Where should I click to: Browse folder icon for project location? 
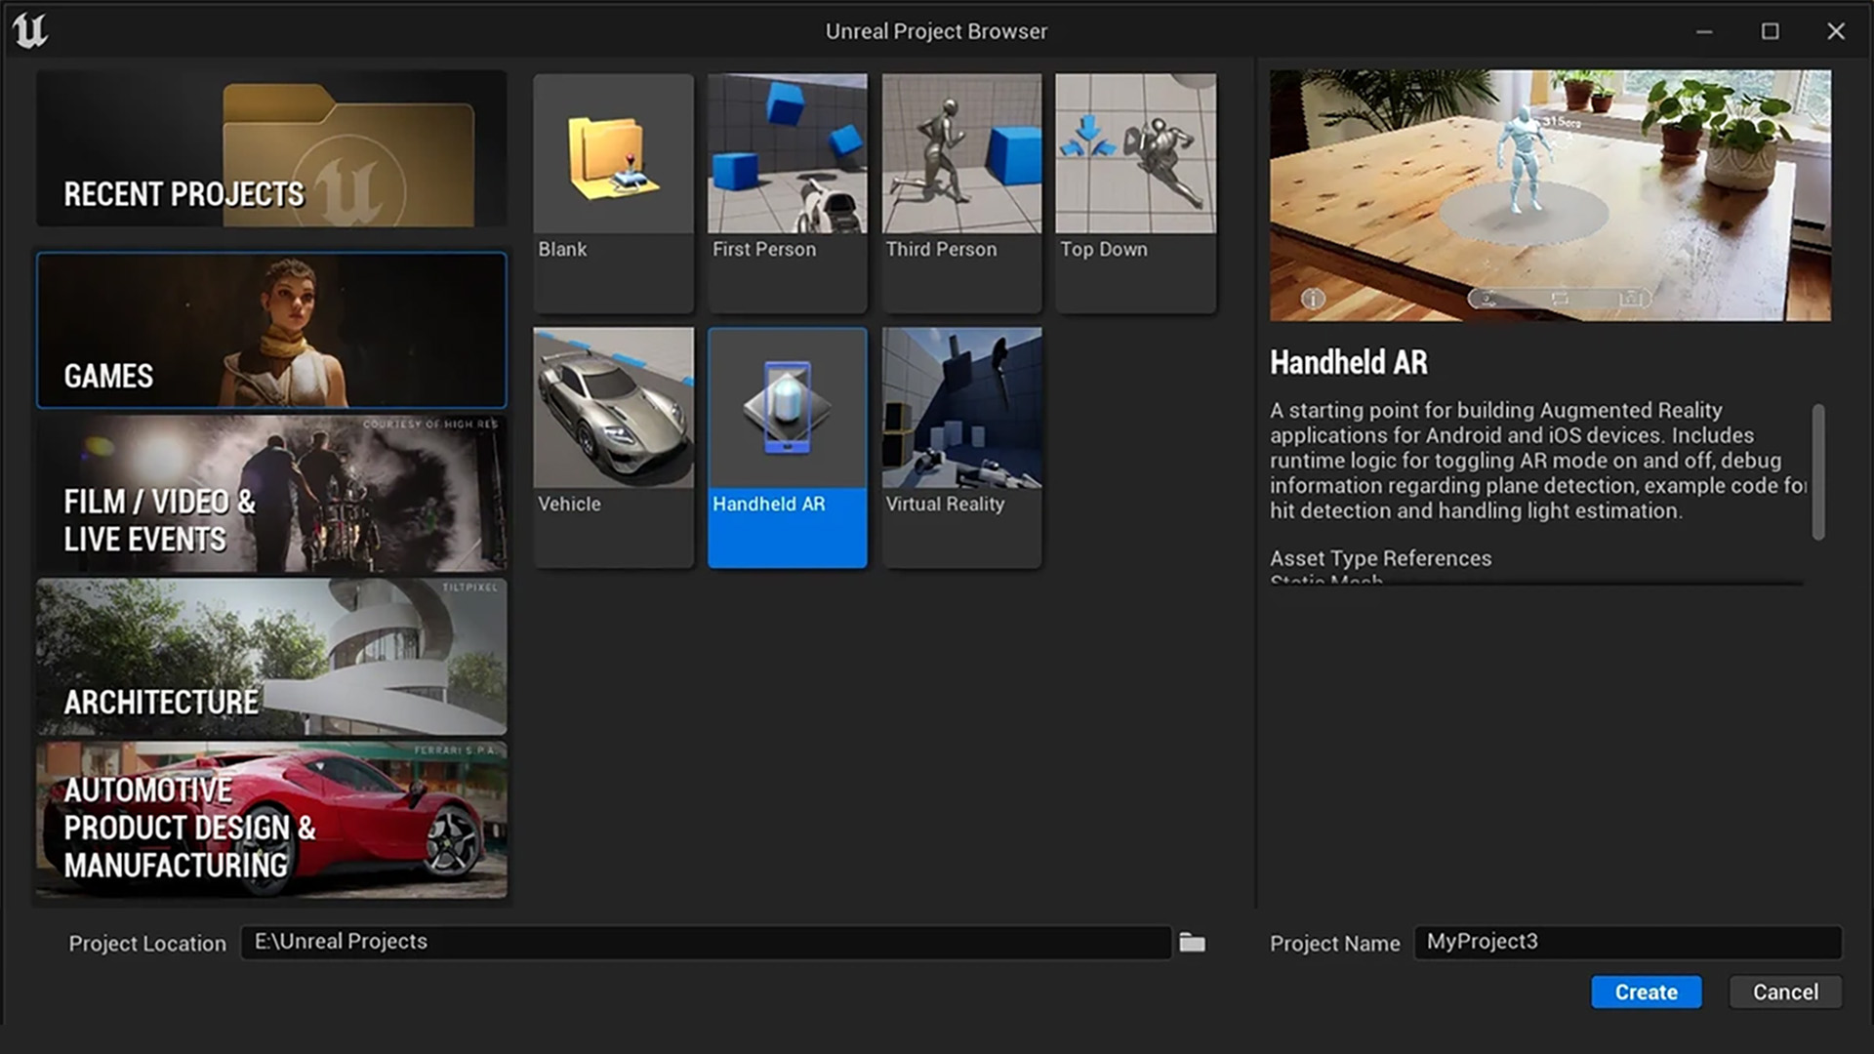tap(1192, 943)
